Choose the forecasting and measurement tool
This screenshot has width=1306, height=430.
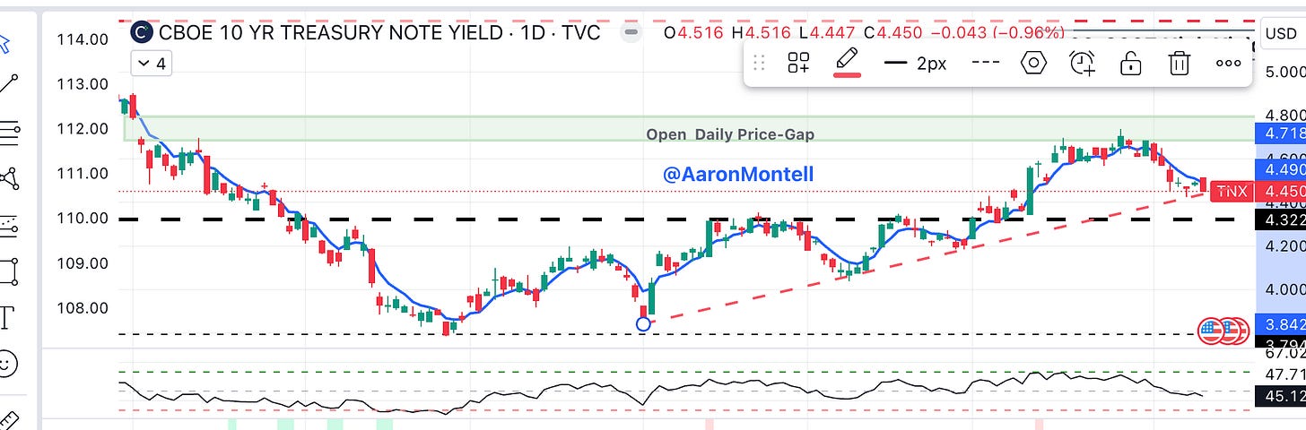tap(9, 225)
